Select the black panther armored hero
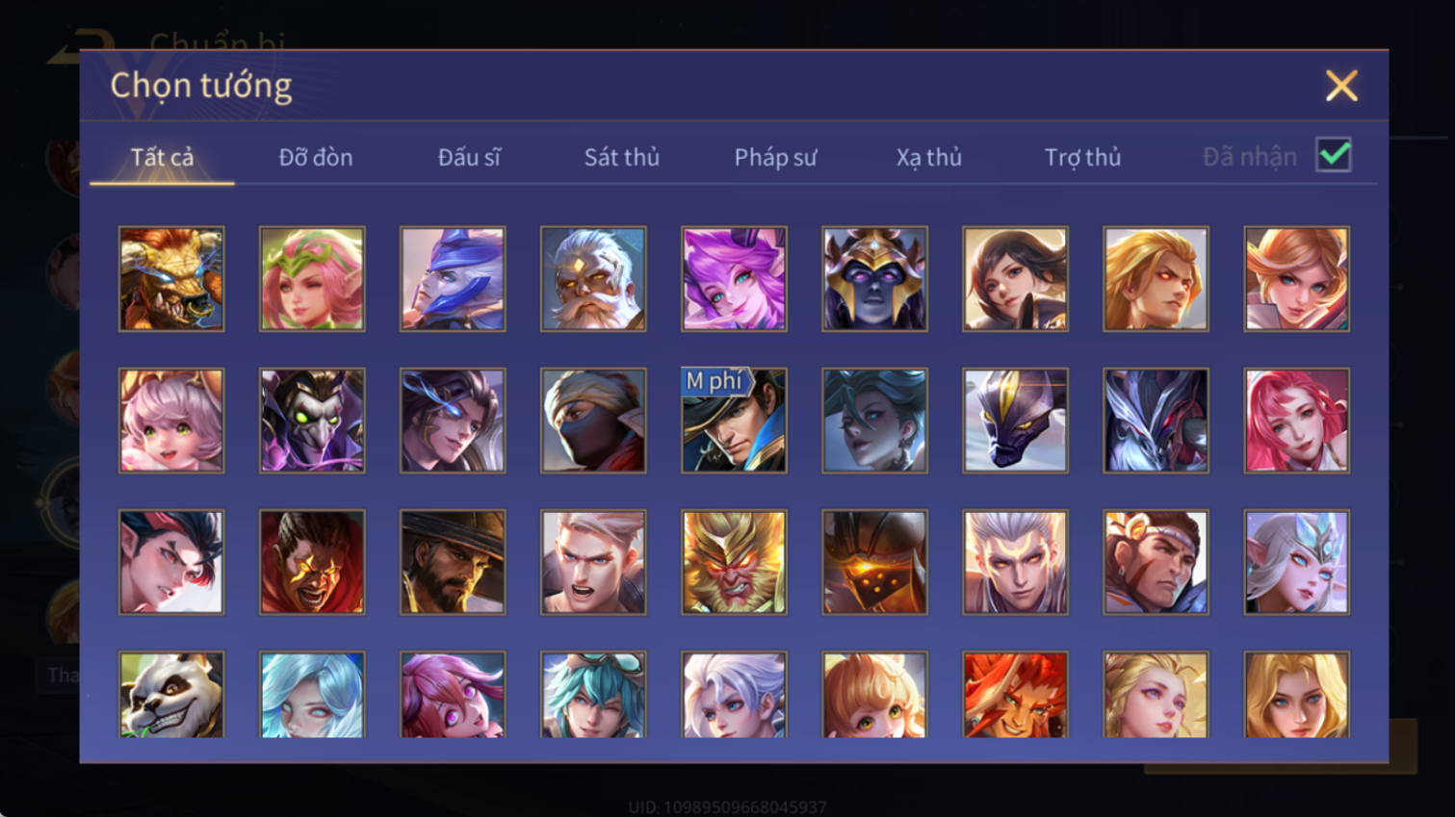This screenshot has height=817, width=1455. (1015, 421)
